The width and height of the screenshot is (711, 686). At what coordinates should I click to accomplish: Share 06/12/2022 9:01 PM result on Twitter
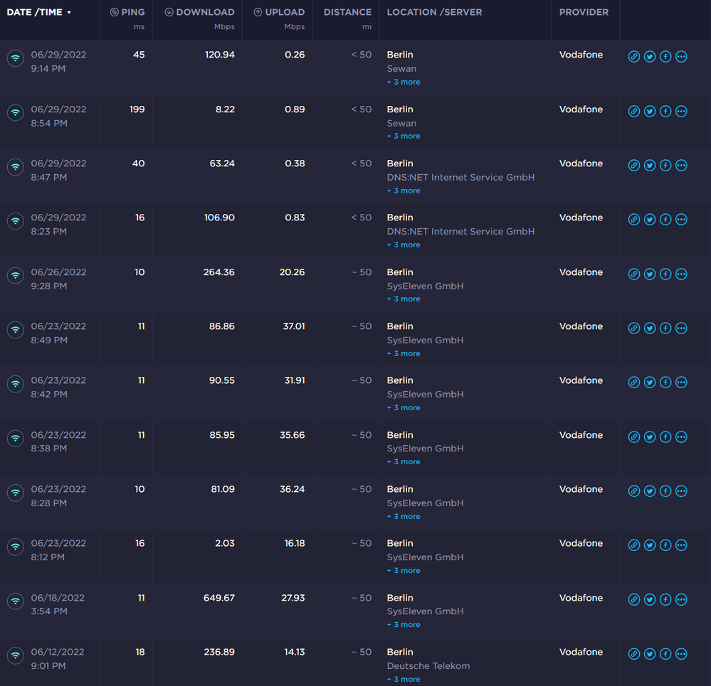(650, 654)
